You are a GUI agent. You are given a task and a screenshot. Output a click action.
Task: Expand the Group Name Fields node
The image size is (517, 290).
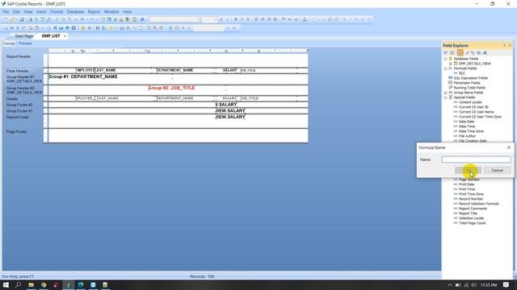point(445,93)
